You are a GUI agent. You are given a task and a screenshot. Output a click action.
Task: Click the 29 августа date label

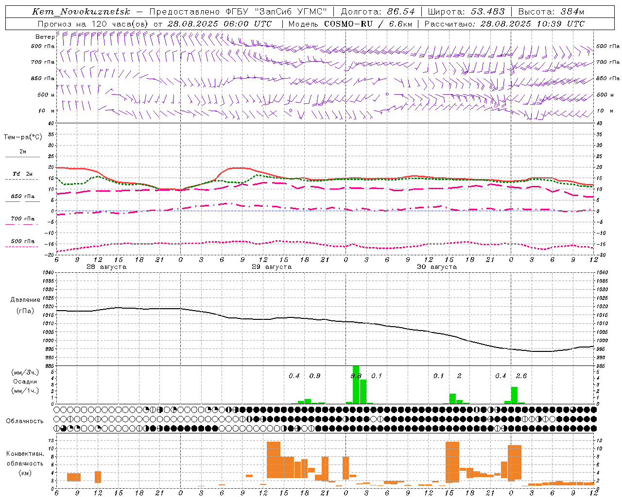point(271,267)
